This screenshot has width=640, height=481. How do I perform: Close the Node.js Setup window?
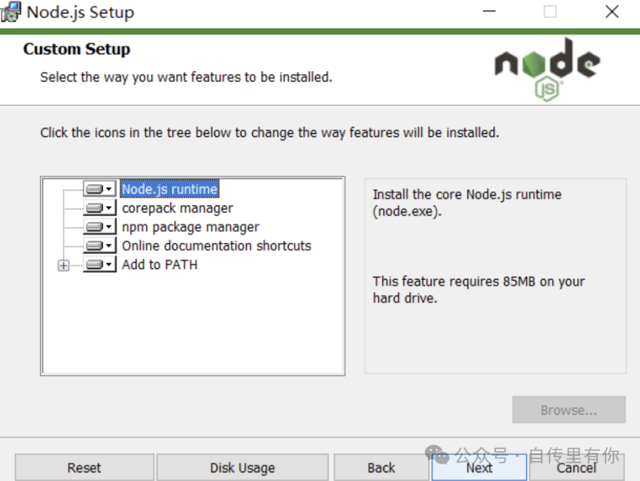coord(612,11)
